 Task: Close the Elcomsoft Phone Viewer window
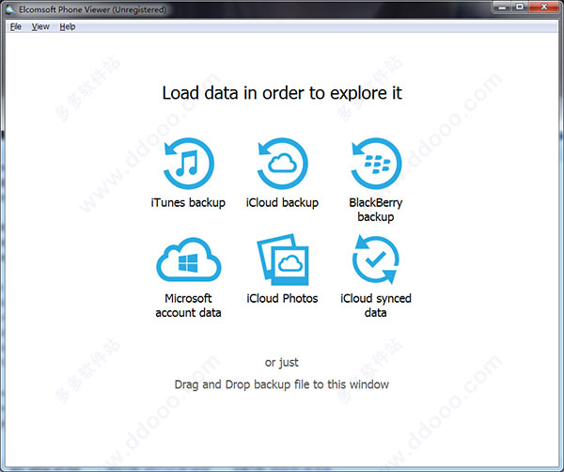(544, 7)
